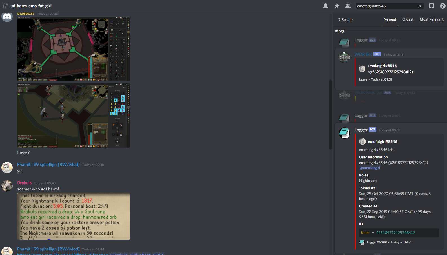Click the #logs channel heading
Image resolution: width=447 pixels, height=255 pixels.
(x=340, y=31)
